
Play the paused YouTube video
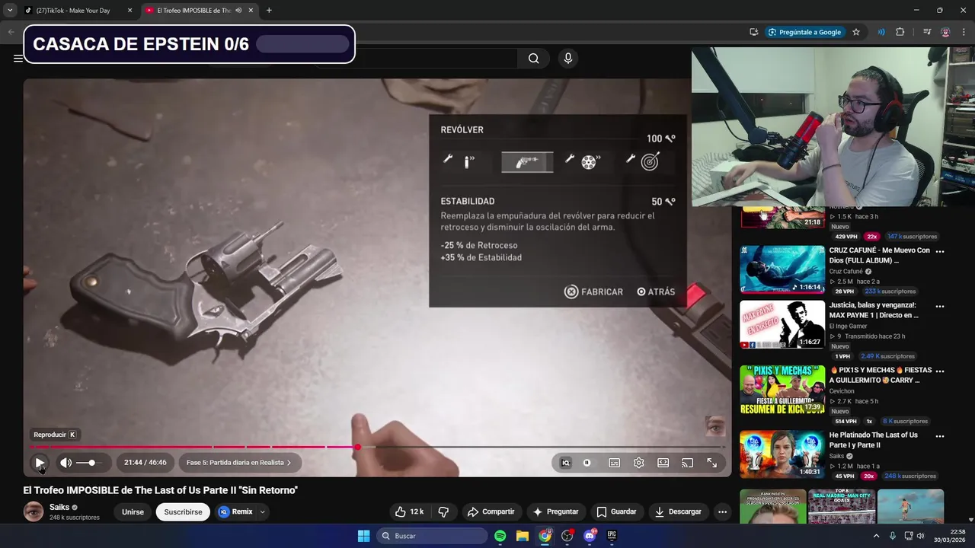pyautogui.click(x=40, y=463)
